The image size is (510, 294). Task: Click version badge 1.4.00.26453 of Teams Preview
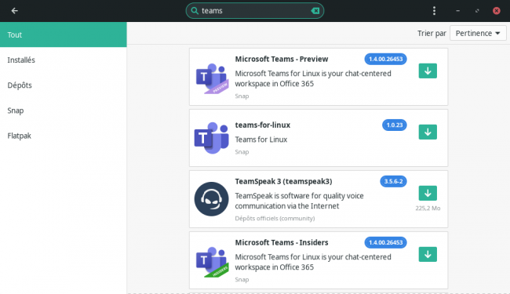[x=385, y=59]
